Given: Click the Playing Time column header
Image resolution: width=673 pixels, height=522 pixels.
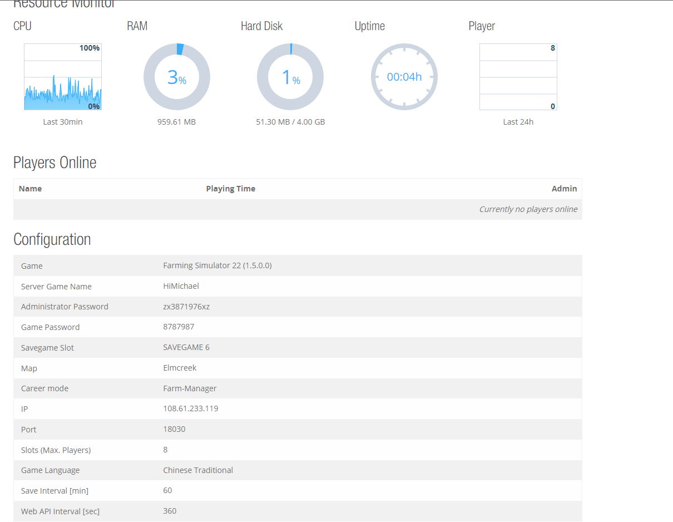Looking at the screenshot, I should [230, 189].
